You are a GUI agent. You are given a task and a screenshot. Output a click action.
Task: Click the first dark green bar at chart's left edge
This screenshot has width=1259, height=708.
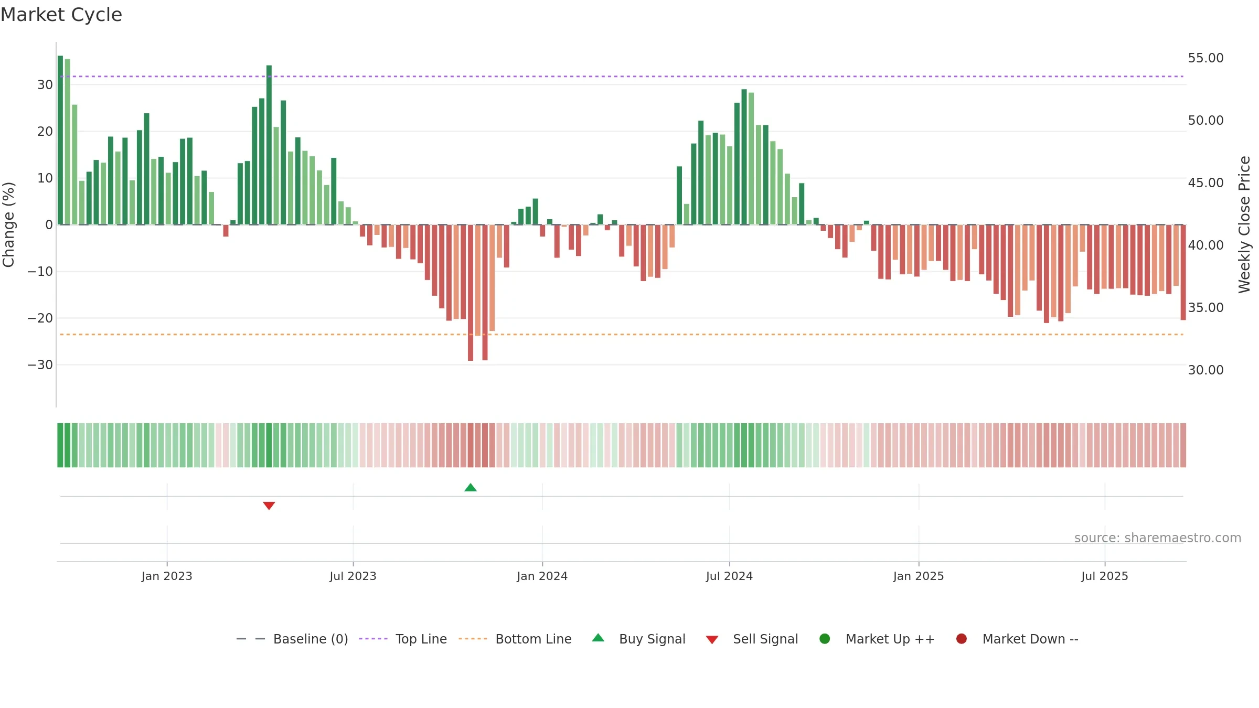60,140
